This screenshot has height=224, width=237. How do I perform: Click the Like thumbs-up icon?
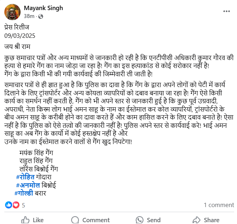pyautogui.click(x=26, y=220)
